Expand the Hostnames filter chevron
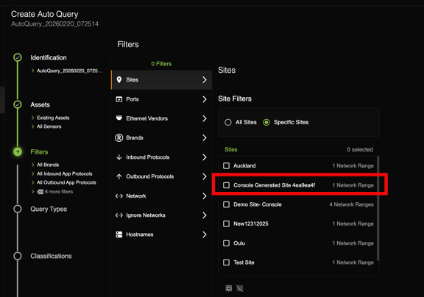This screenshot has height=297, width=424. point(205,235)
